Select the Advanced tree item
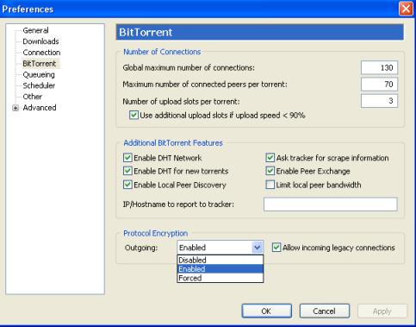 pyautogui.click(x=40, y=108)
